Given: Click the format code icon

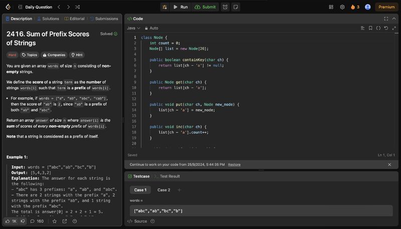Looking at the screenshot, I should (362, 28).
